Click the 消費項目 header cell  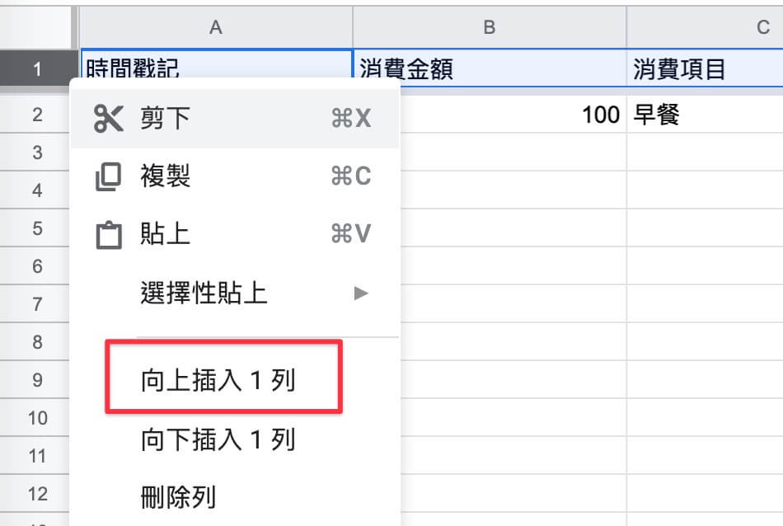705,68
